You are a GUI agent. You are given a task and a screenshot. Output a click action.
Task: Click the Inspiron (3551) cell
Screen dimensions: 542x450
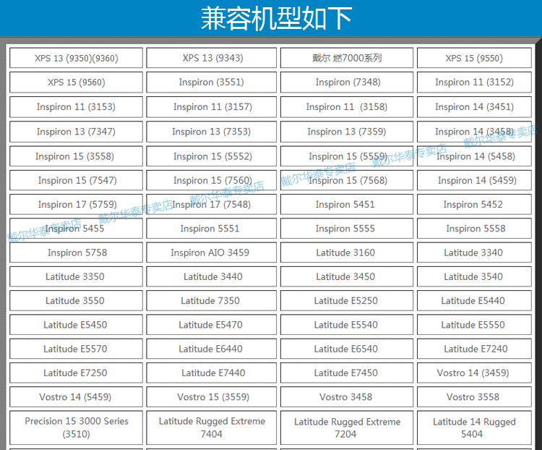(x=212, y=82)
